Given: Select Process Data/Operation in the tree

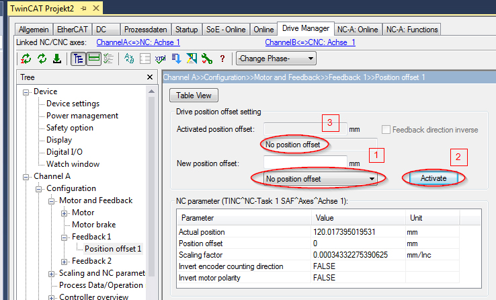Looking at the screenshot, I should (101, 285).
